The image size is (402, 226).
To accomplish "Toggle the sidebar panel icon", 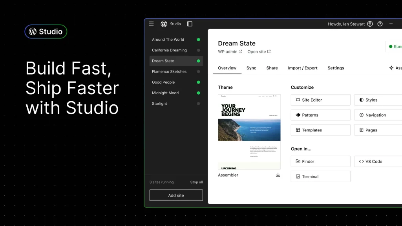I will (x=190, y=24).
